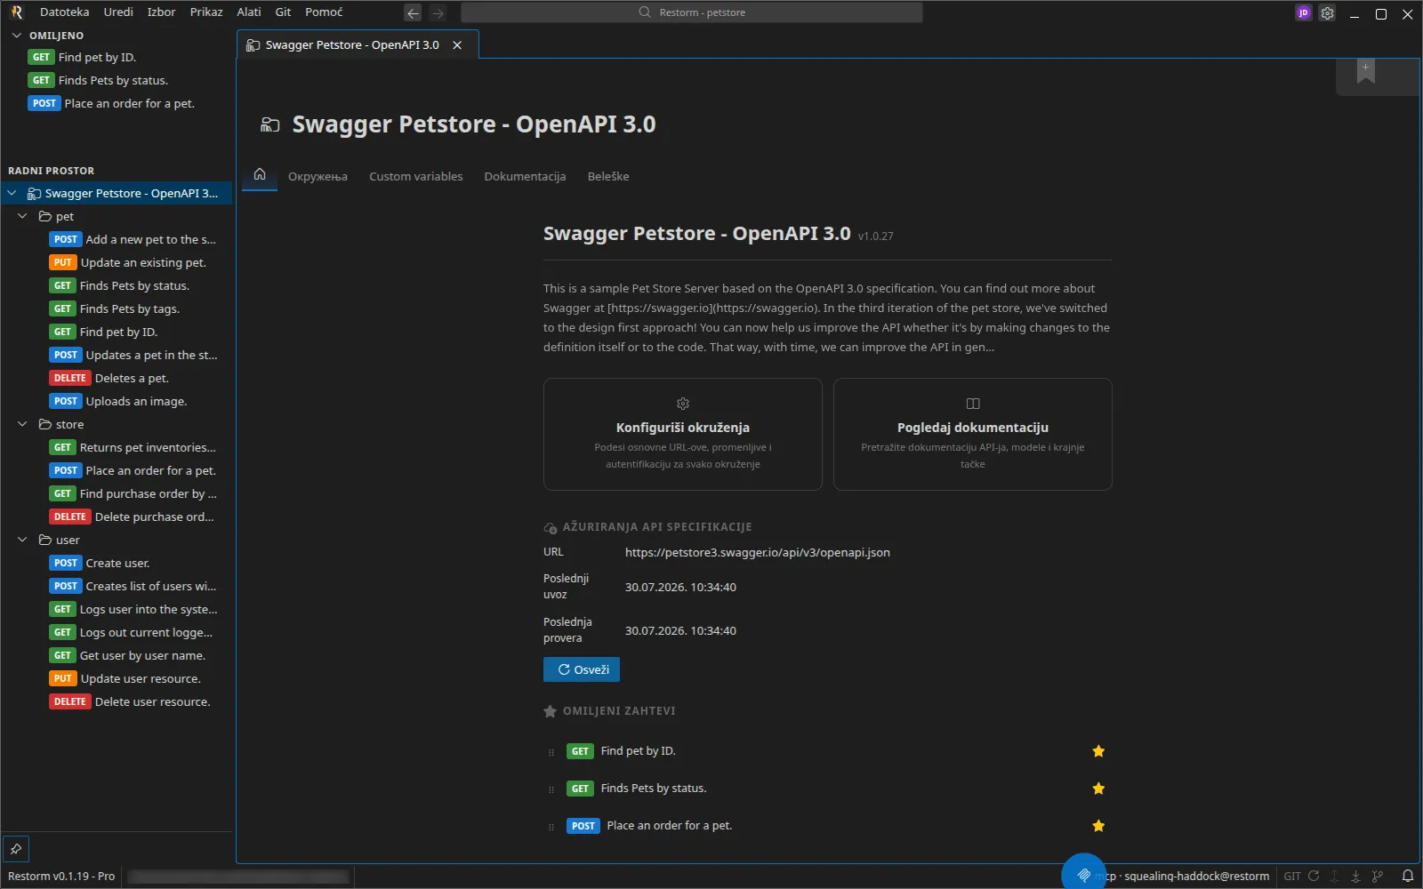The height and width of the screenshot is (889, 1423).
Task: Click the add bookmark ribbon icon
Action: pos(1365,71)
